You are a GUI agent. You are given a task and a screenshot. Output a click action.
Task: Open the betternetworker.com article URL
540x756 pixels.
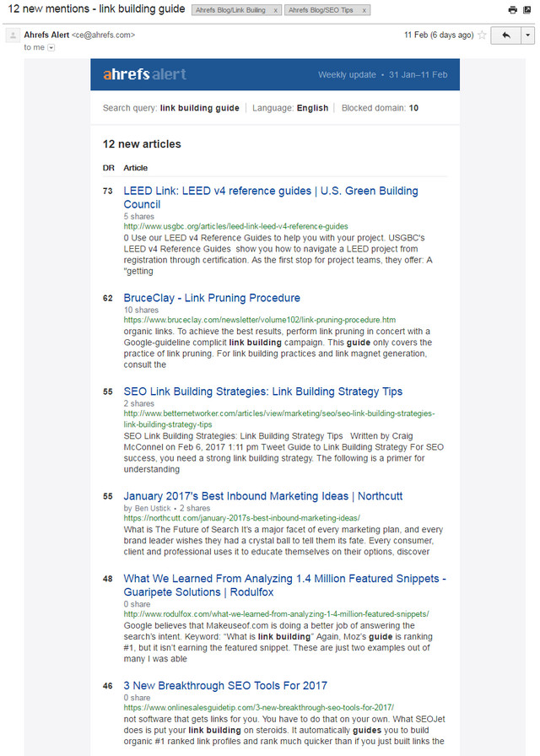coord(279,419)
